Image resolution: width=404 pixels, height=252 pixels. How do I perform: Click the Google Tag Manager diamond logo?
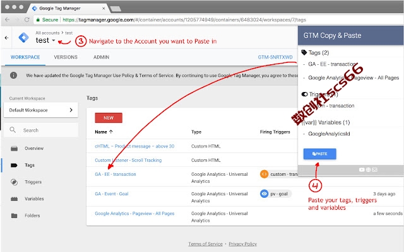click(x=24, y=38)
